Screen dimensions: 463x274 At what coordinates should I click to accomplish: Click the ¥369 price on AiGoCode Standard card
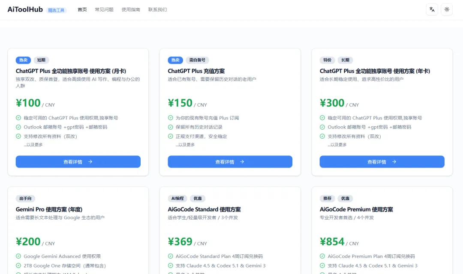180,241
